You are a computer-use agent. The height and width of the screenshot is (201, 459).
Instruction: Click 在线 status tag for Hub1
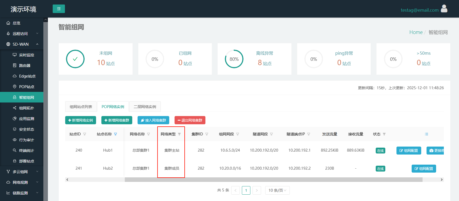click(x=381, y=151)
